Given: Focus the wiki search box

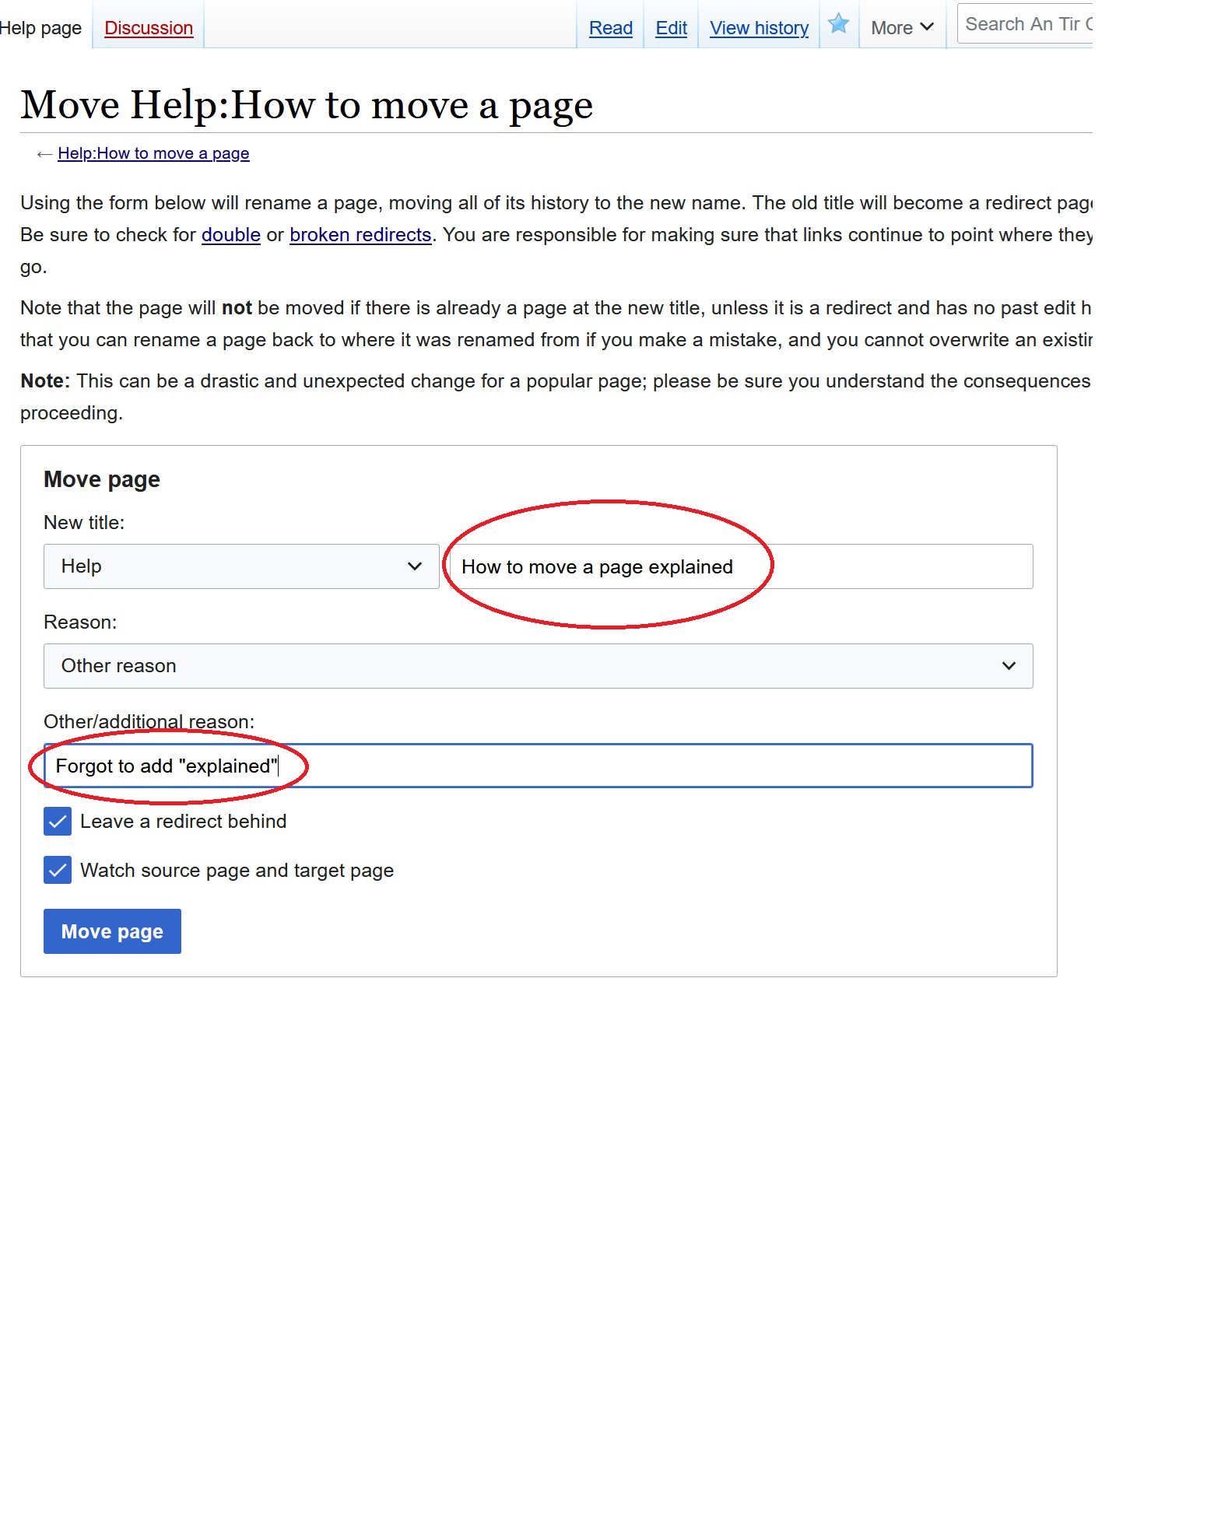Looking at the screenshot, I should click(x=1026, y=24).
